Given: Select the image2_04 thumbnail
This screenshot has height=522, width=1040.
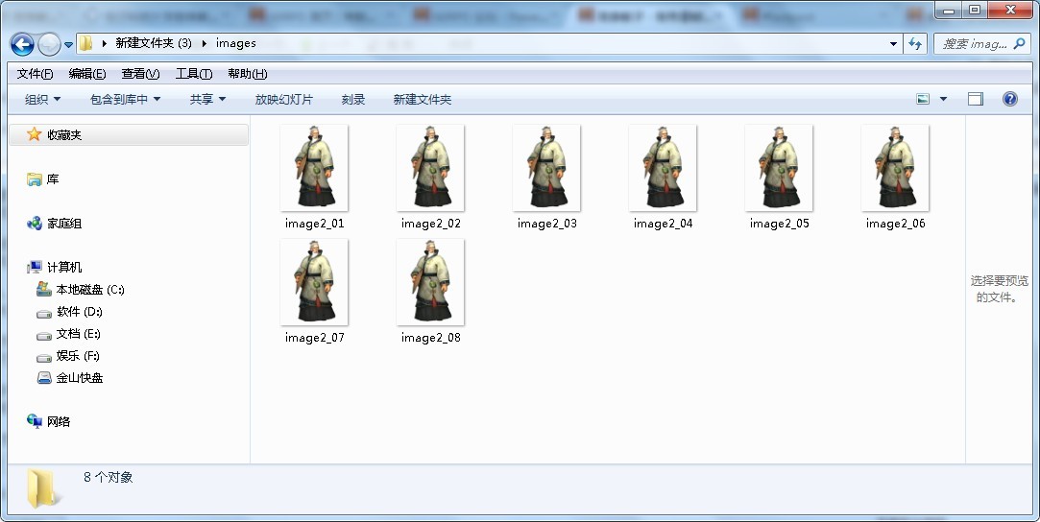Looking at the screenshot, I should click(x=663, y=168).
